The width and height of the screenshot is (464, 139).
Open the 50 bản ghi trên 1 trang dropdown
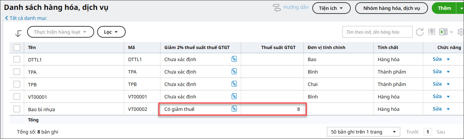(363, 132)
